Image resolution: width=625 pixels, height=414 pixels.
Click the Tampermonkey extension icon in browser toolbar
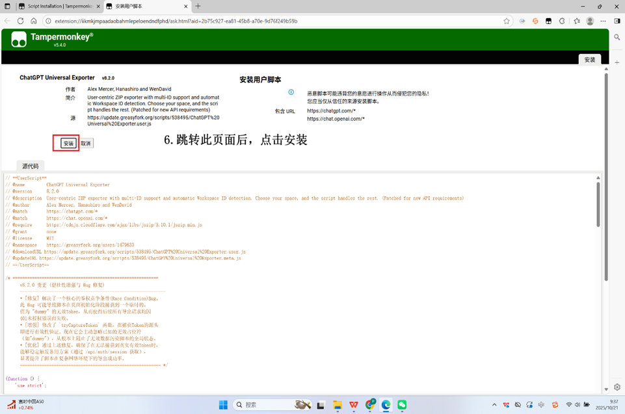[548, 21]
